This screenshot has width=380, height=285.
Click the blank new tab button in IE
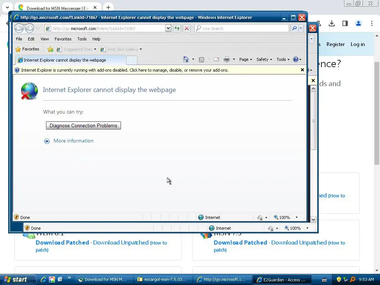pos(132,60)
